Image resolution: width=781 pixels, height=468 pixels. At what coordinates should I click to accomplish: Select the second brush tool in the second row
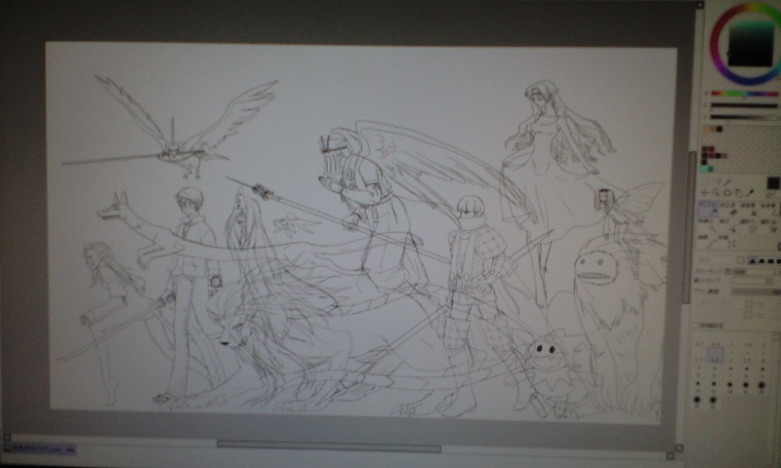pyautogui.click(x=728, y=225)
